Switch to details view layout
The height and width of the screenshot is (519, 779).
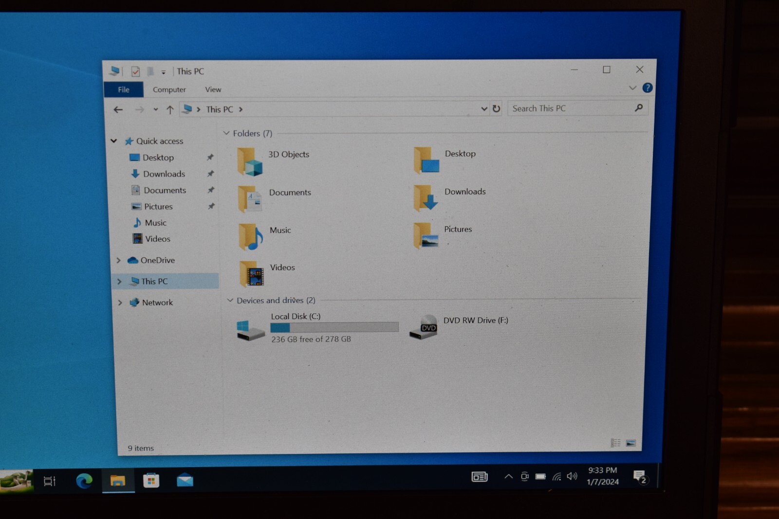(x=615, y=443)
